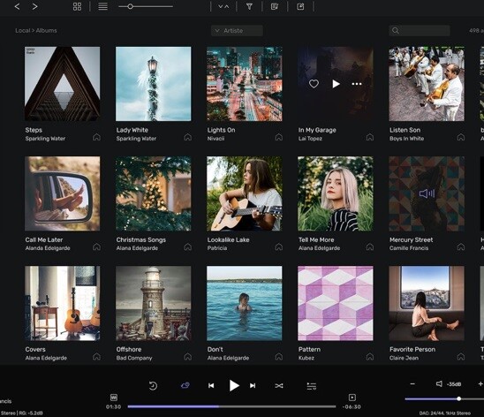The height and width of the screenshot is (417, 484).
Task: Open the filter funnel
Action: (249, 6)
